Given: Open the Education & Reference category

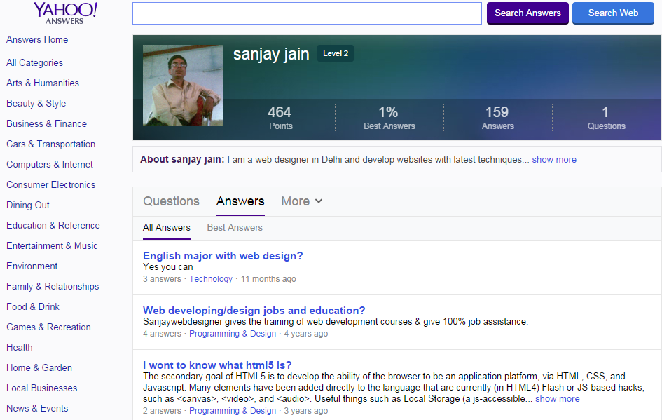Looking at the screenshot, I should tap(53, 225).
